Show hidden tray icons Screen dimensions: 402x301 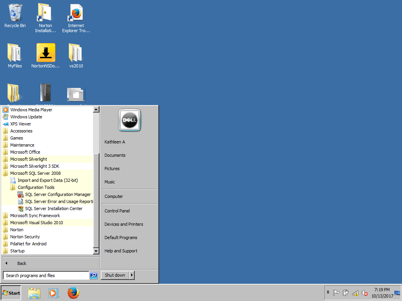(328, 292)
